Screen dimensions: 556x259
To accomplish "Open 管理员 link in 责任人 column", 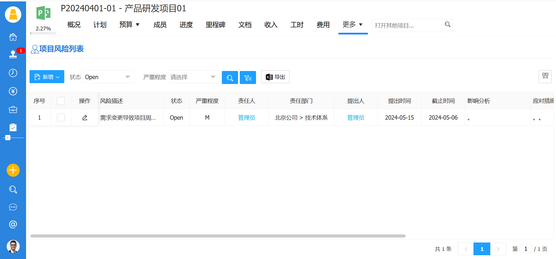I will coord(246,118).
